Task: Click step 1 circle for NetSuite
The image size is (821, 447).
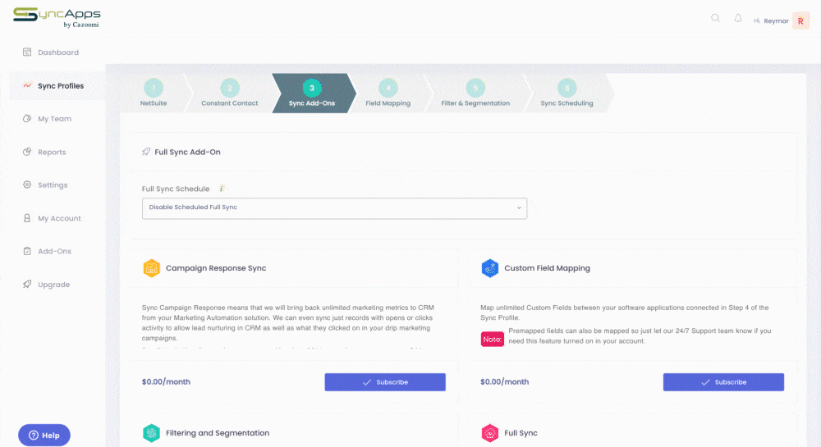Action: (154, 88)
